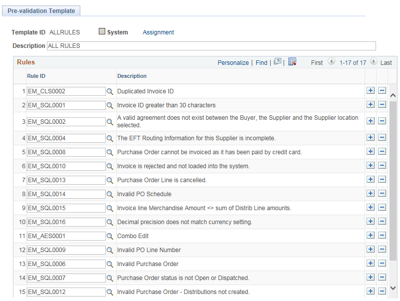Viewport: 400px width, 301px height.
Task: Delete the Combo Edit rule row
Action: point(382,235)
